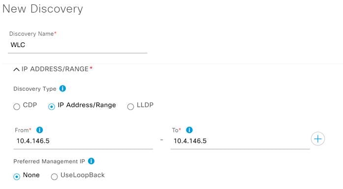Click the From field label

(22, 130)
